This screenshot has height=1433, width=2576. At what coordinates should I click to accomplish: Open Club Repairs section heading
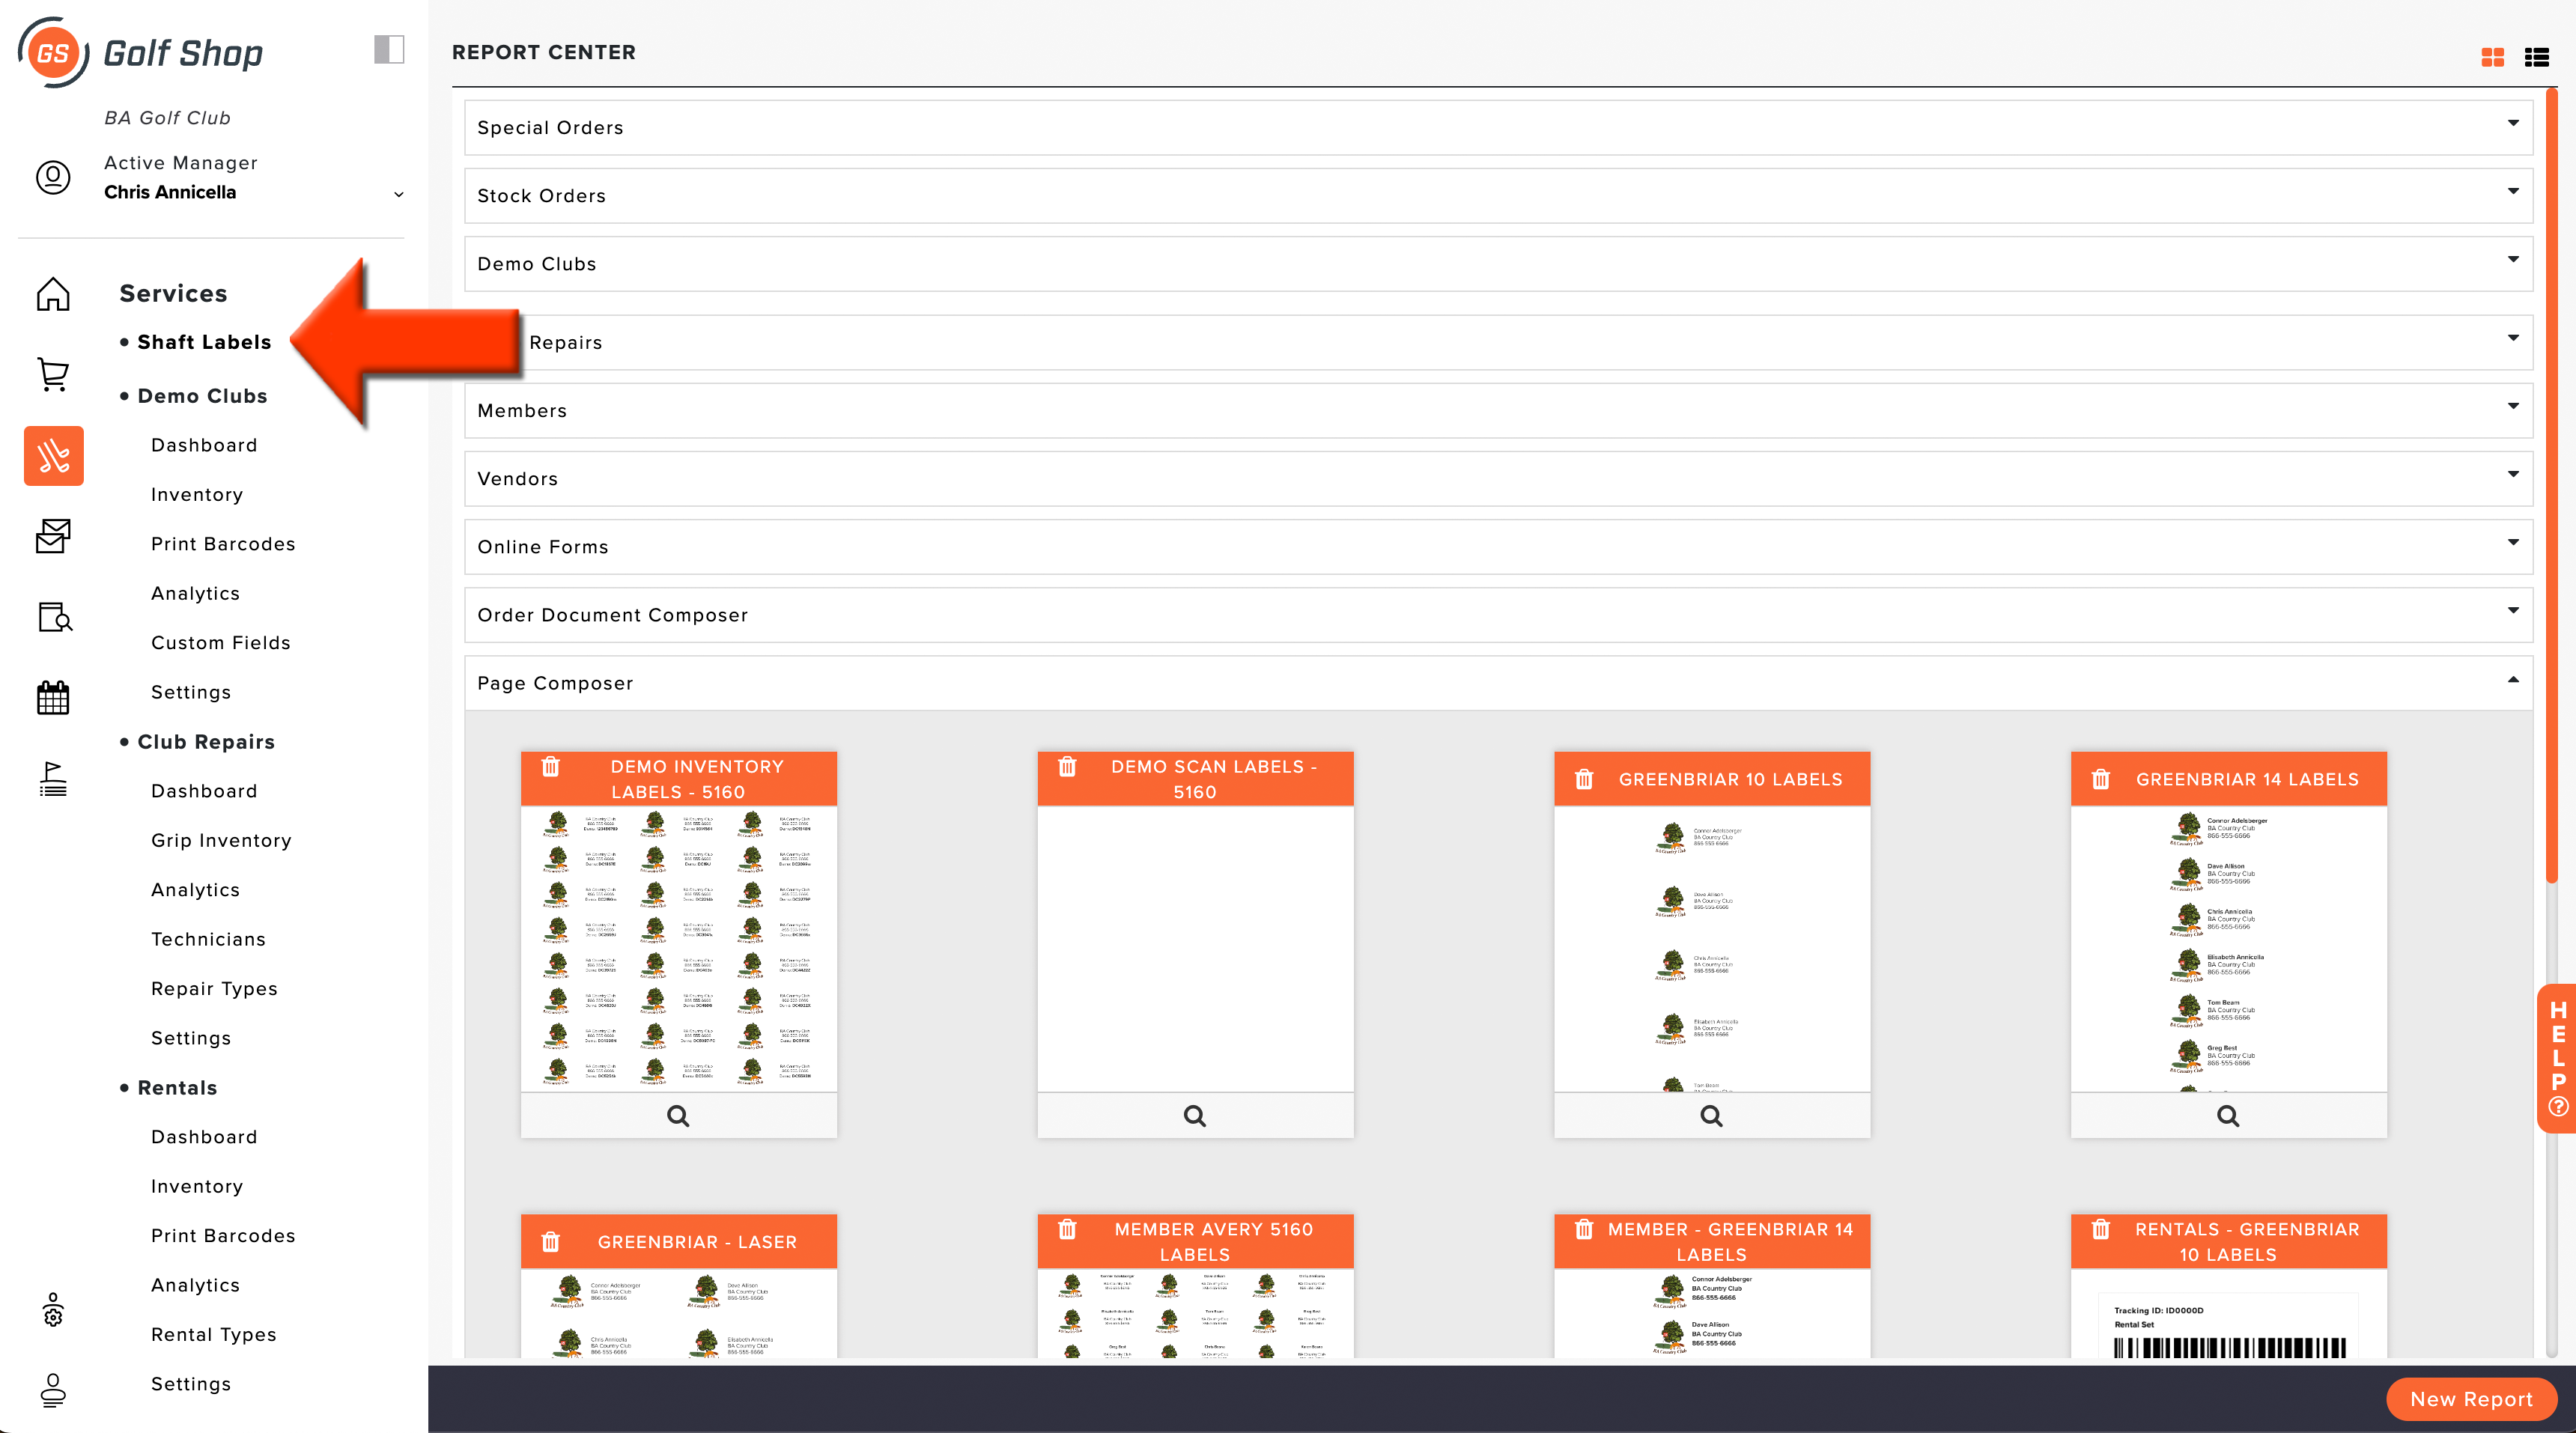coord(206,742)
